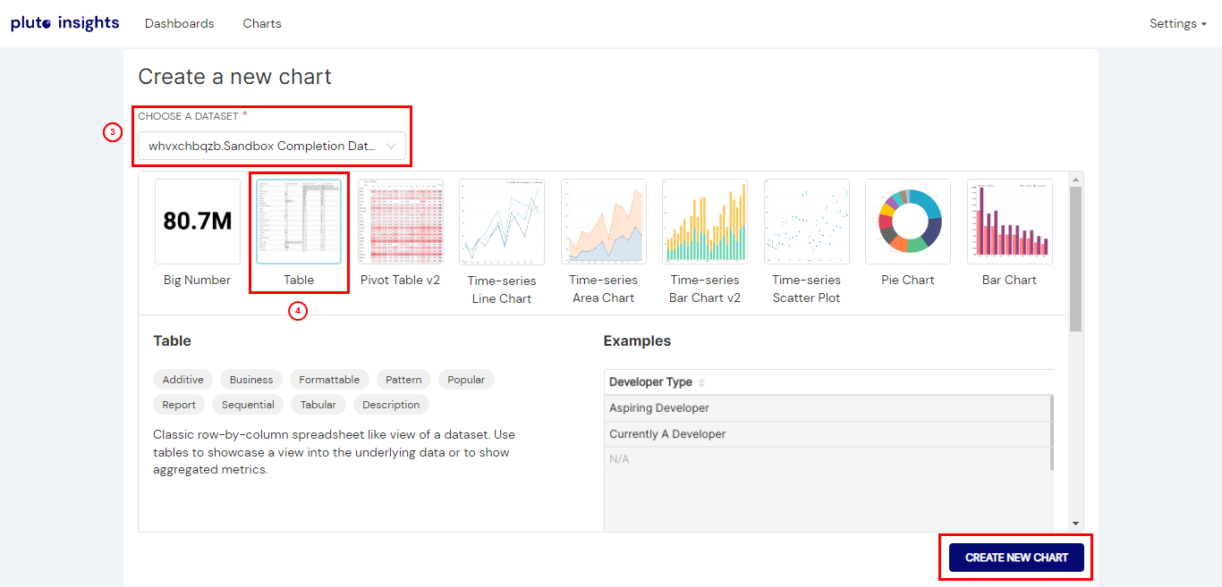Click the Examples heading
The height and width of the screenshot is (587, 1222).
click(637, 340)
